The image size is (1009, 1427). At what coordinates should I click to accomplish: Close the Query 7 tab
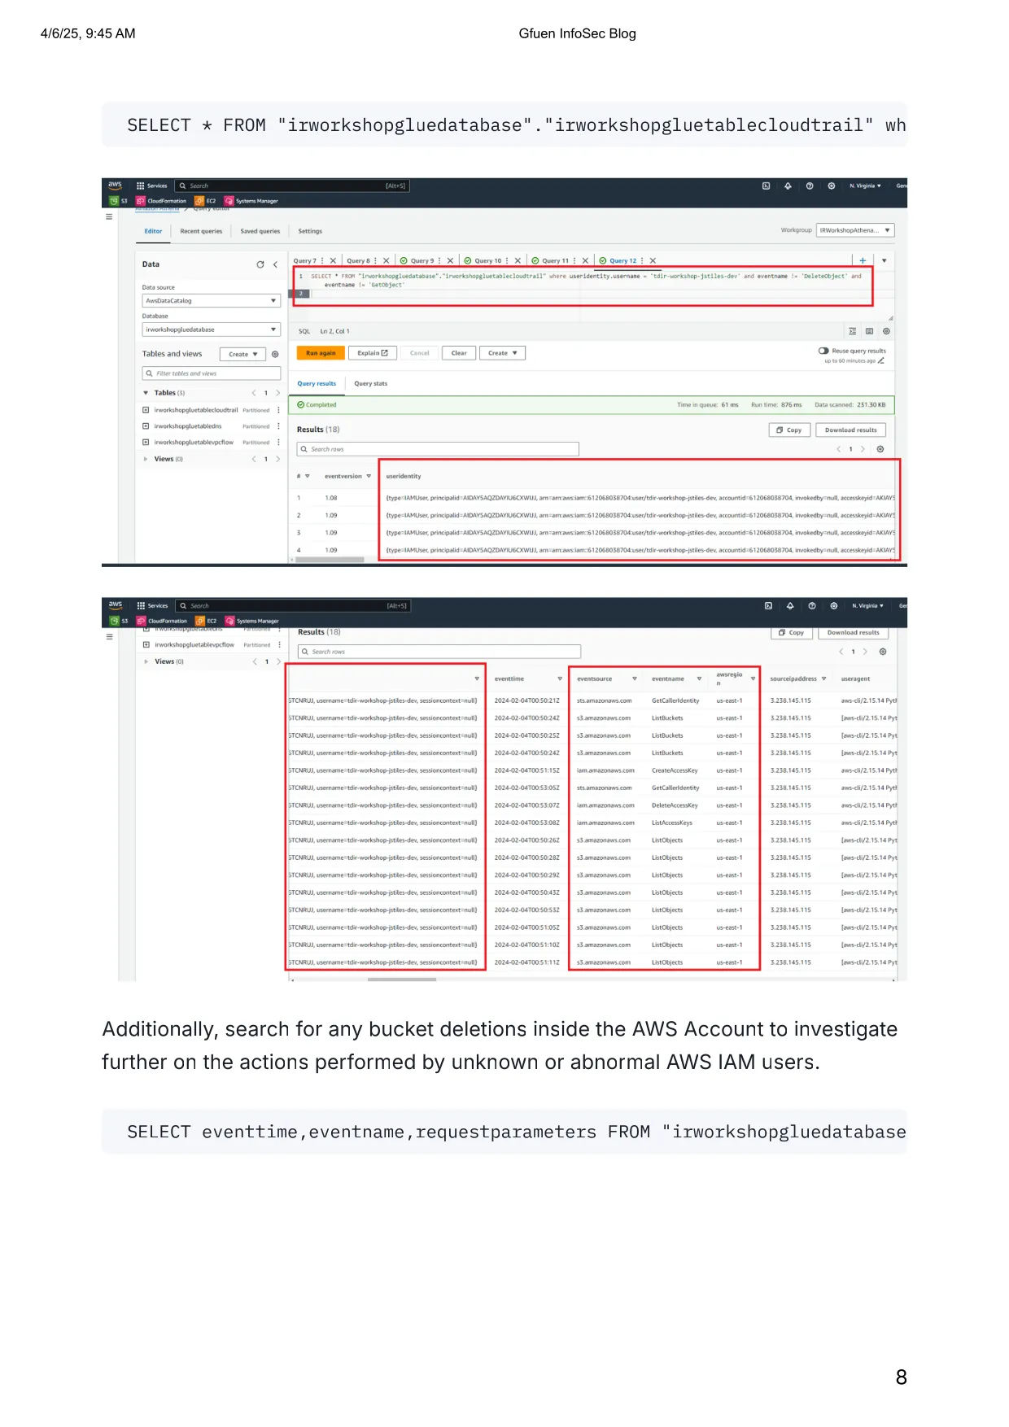click(x=333, y=261)
